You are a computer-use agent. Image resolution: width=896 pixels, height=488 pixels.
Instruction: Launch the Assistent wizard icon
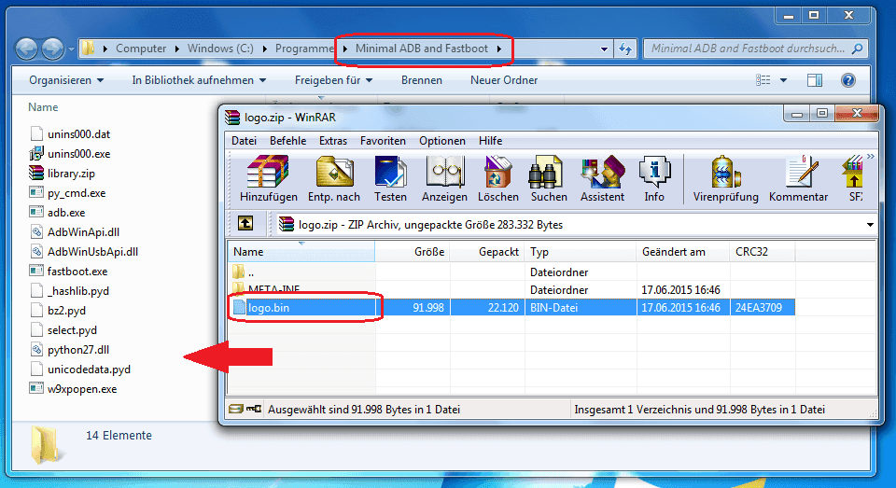[602, 179]
